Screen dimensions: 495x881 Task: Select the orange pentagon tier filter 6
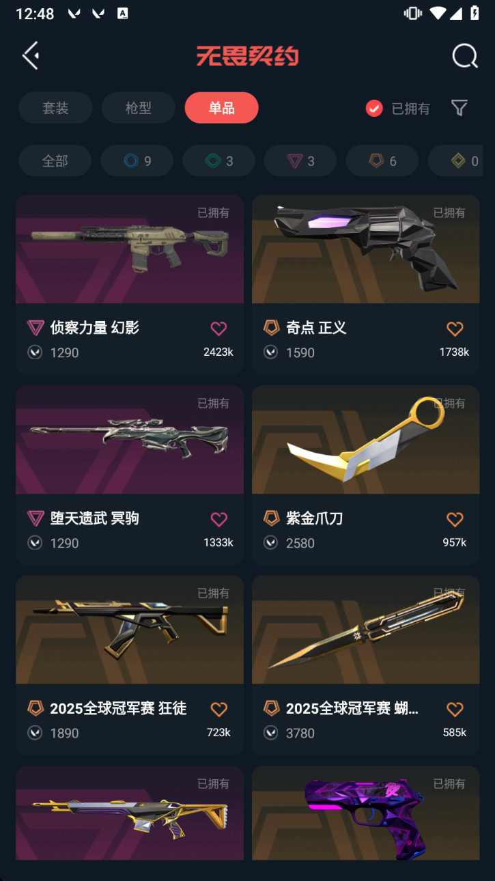[x=382, y=160]
